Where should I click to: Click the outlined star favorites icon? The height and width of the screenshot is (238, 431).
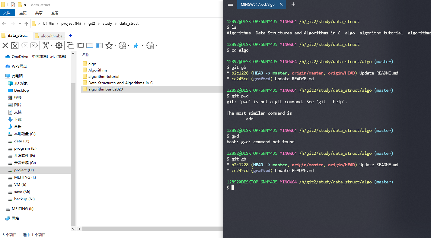point(109,45)
